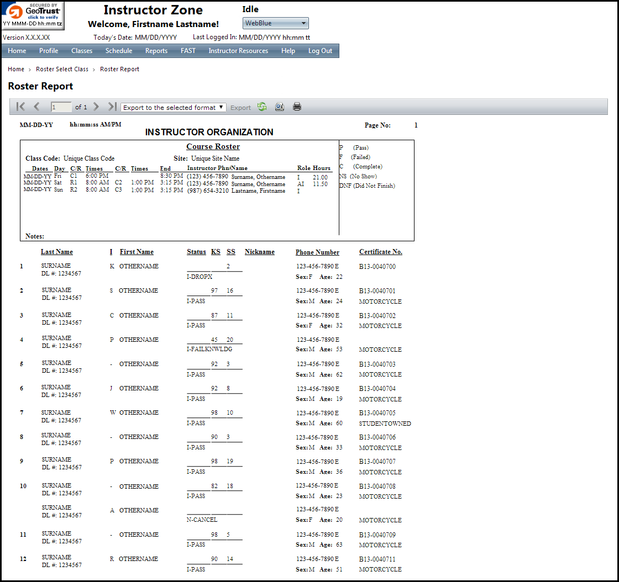Go to previous report page

[x=36, y=107]
